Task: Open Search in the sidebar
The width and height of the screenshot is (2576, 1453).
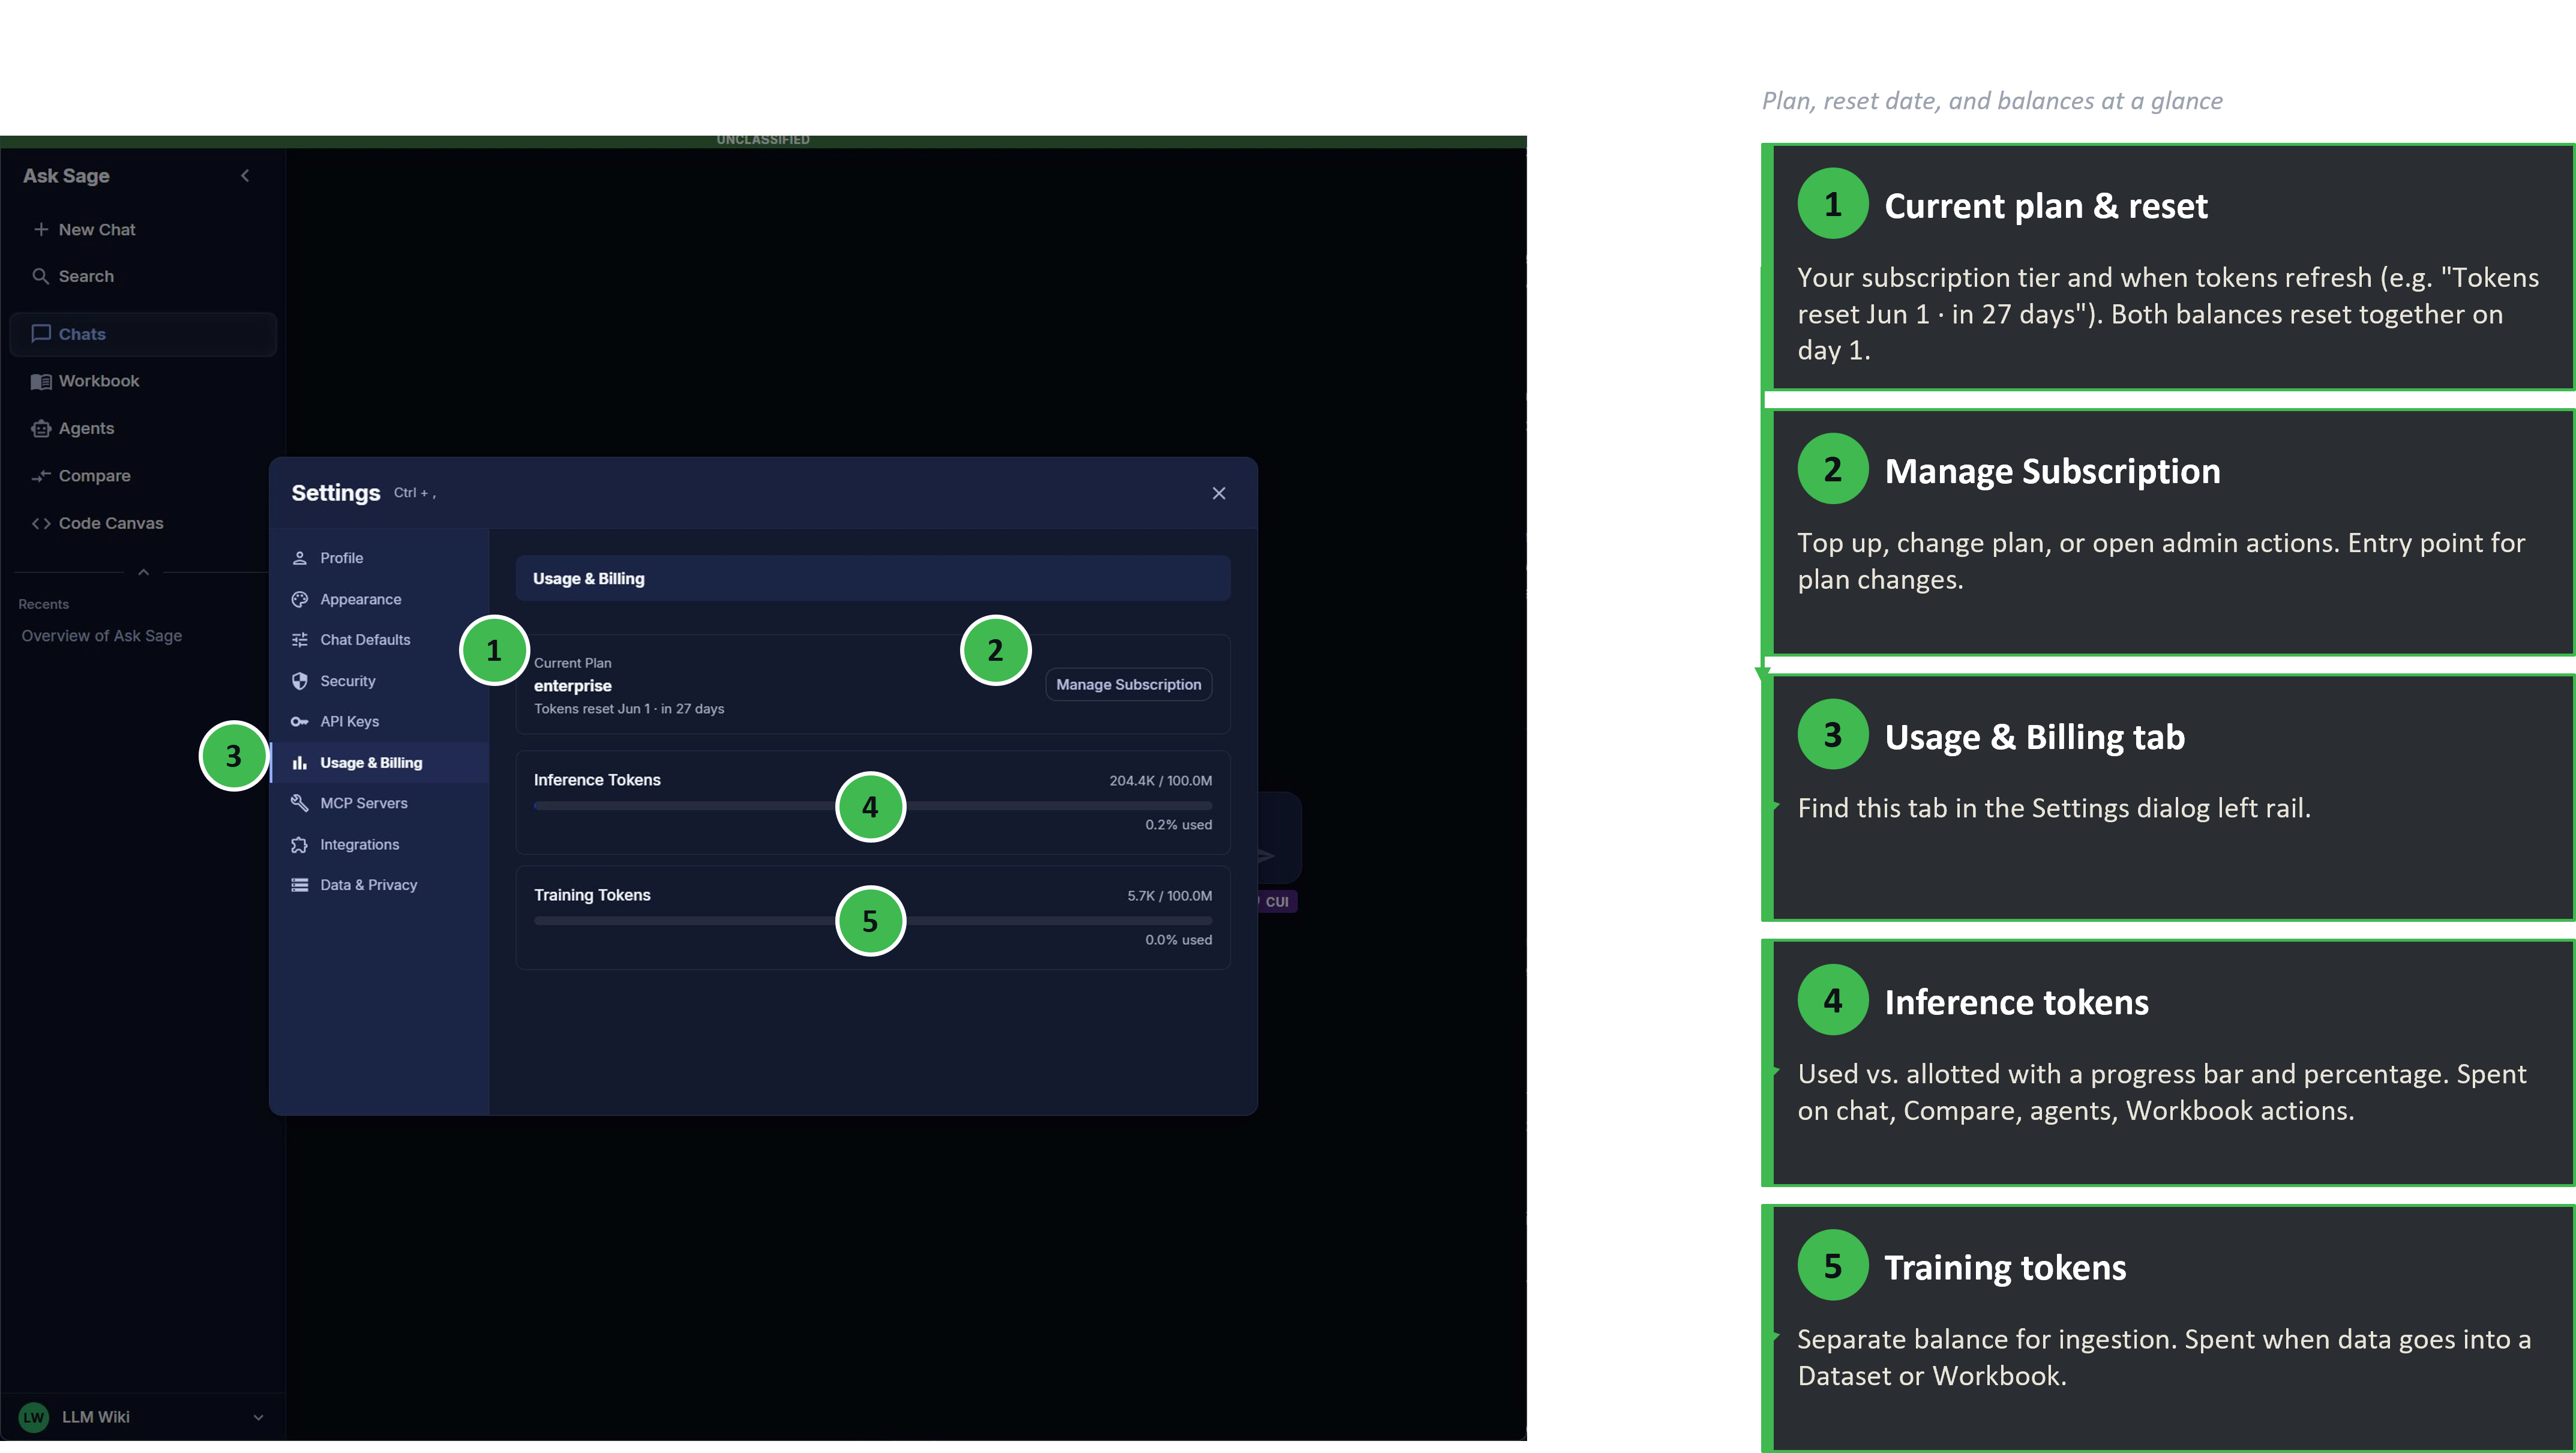Action: (x=143, y=276)
